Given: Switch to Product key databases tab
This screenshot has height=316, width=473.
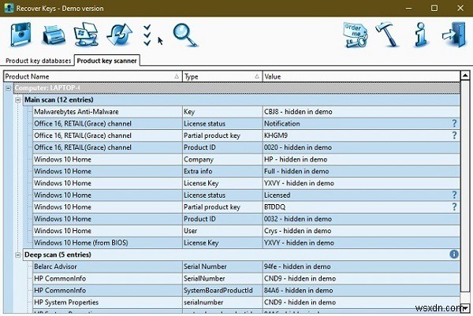Looking at the screenshot, I should 39,61.
